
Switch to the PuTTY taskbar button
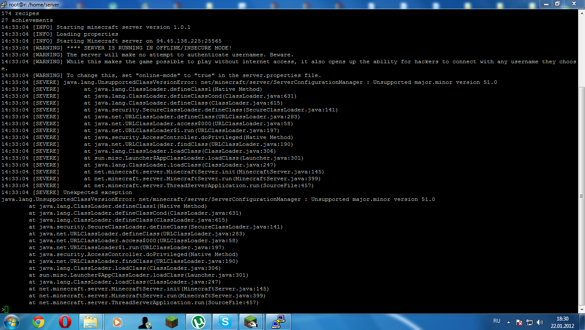279,322
